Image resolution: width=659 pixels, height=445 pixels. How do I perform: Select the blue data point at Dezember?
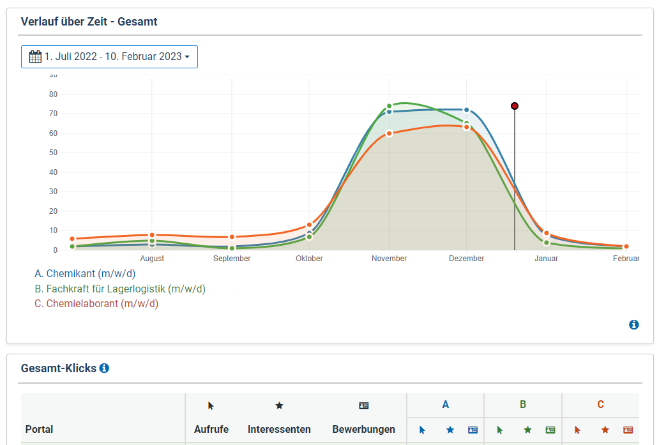[x=467, y=110]
